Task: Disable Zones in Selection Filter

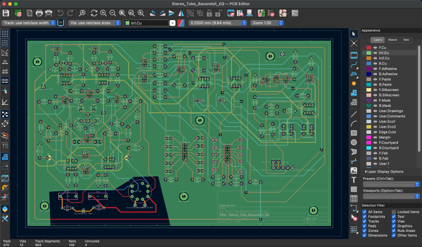Action: (365, 230)
